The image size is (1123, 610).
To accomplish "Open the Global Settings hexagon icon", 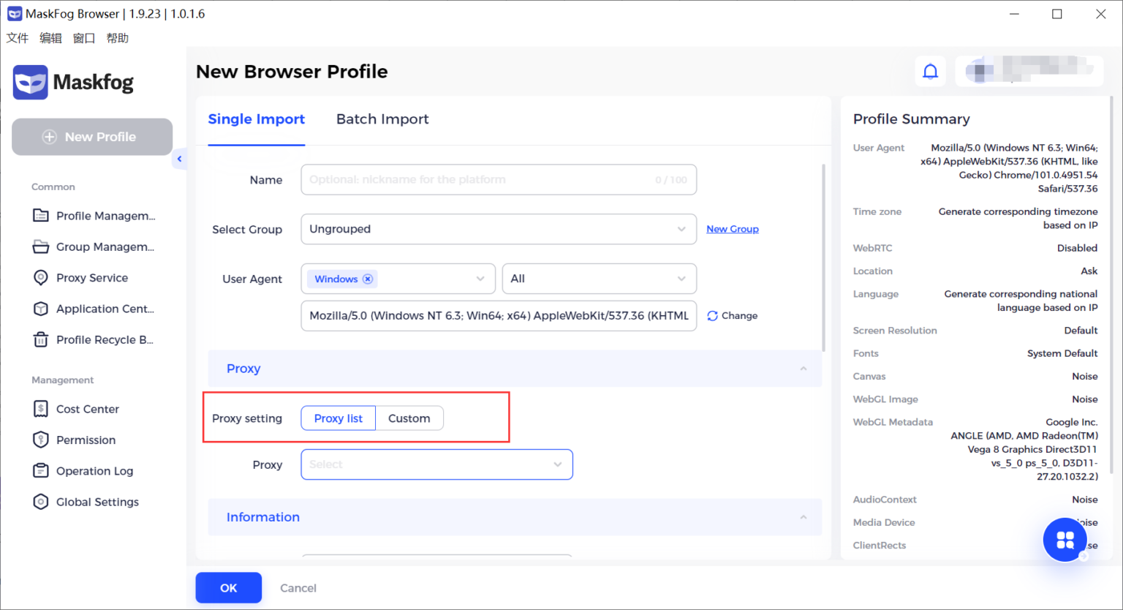I will 41,502.
